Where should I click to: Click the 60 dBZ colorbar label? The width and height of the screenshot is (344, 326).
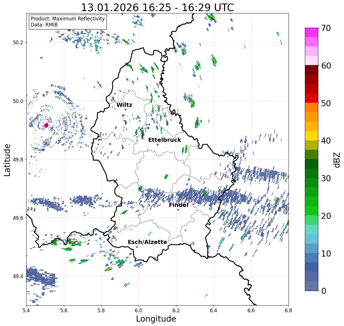click(x=326, y=66)
